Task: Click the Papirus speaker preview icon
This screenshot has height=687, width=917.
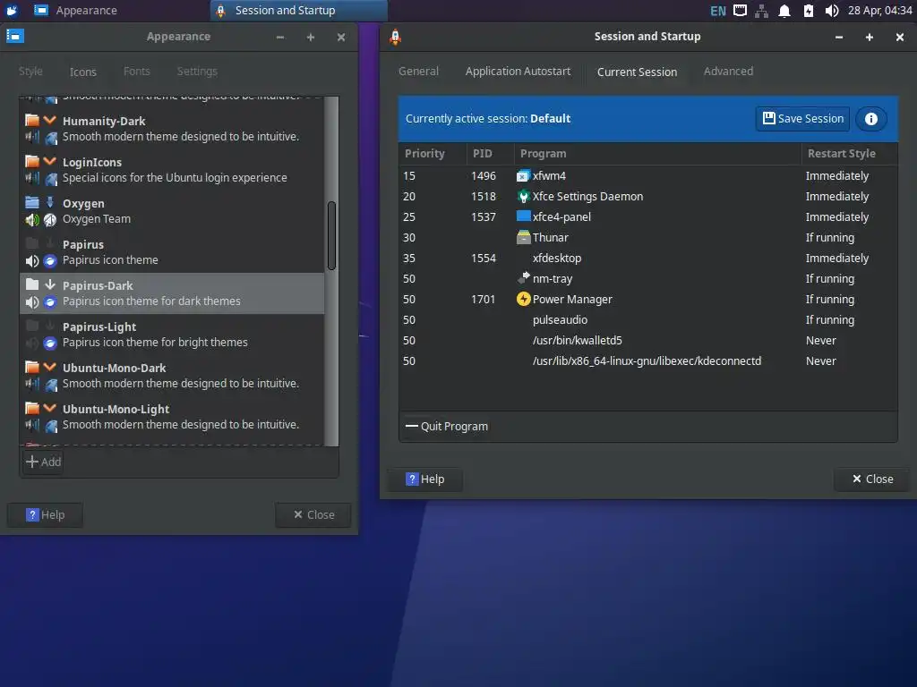Action: (32, 260)
